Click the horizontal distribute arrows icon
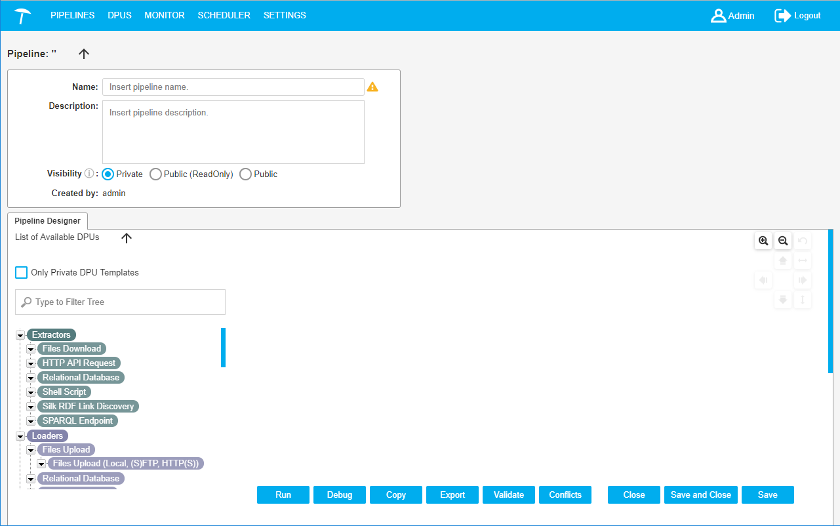 click(803, 261)
